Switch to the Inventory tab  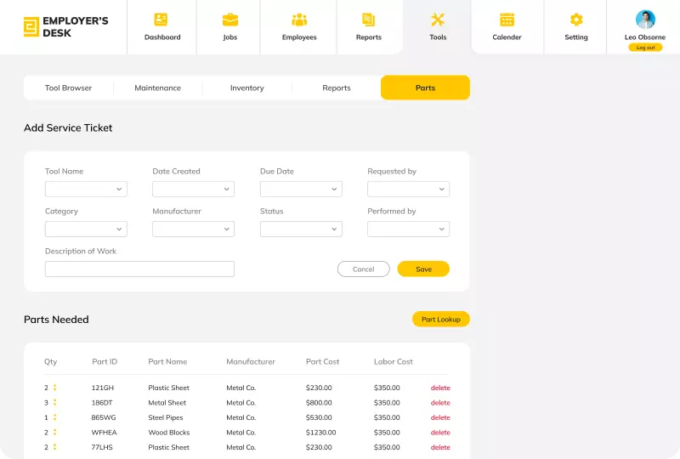pos(246,88)
